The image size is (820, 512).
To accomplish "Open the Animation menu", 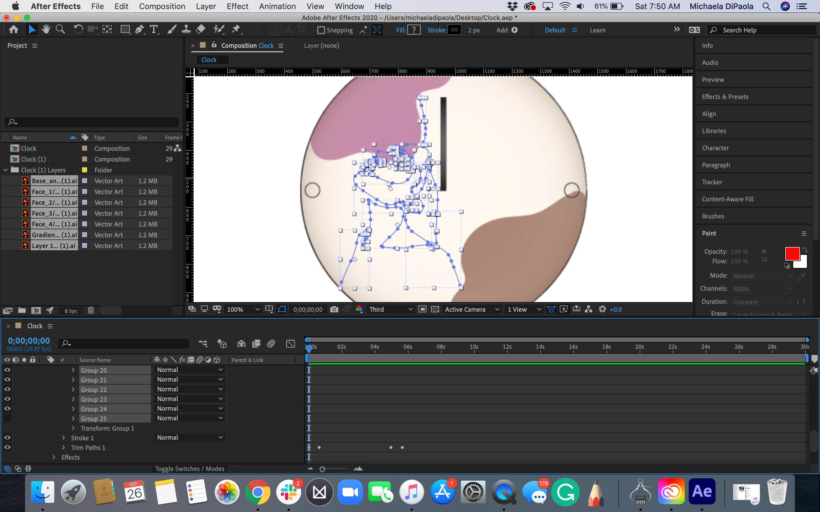I will (x=277, y=6).
